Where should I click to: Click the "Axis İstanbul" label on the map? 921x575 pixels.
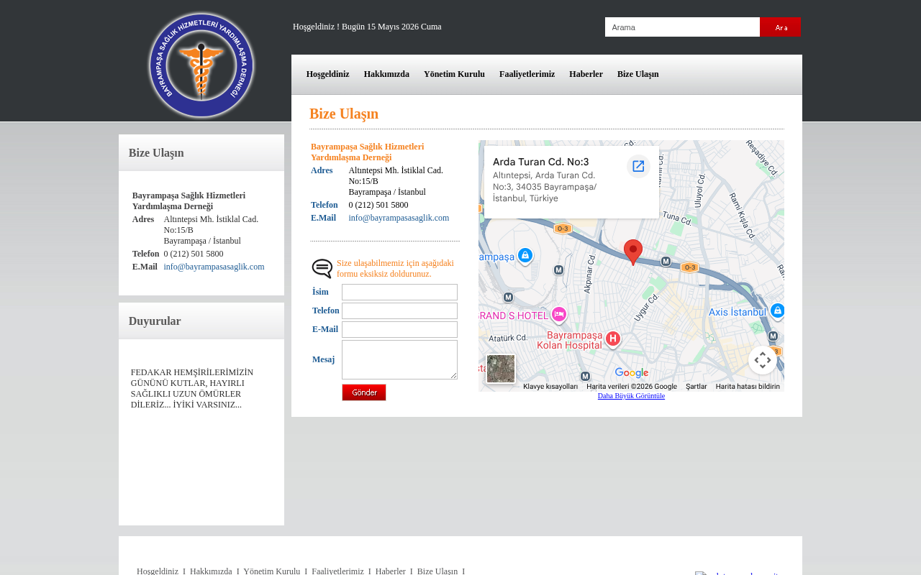click(x=738, y=312)
